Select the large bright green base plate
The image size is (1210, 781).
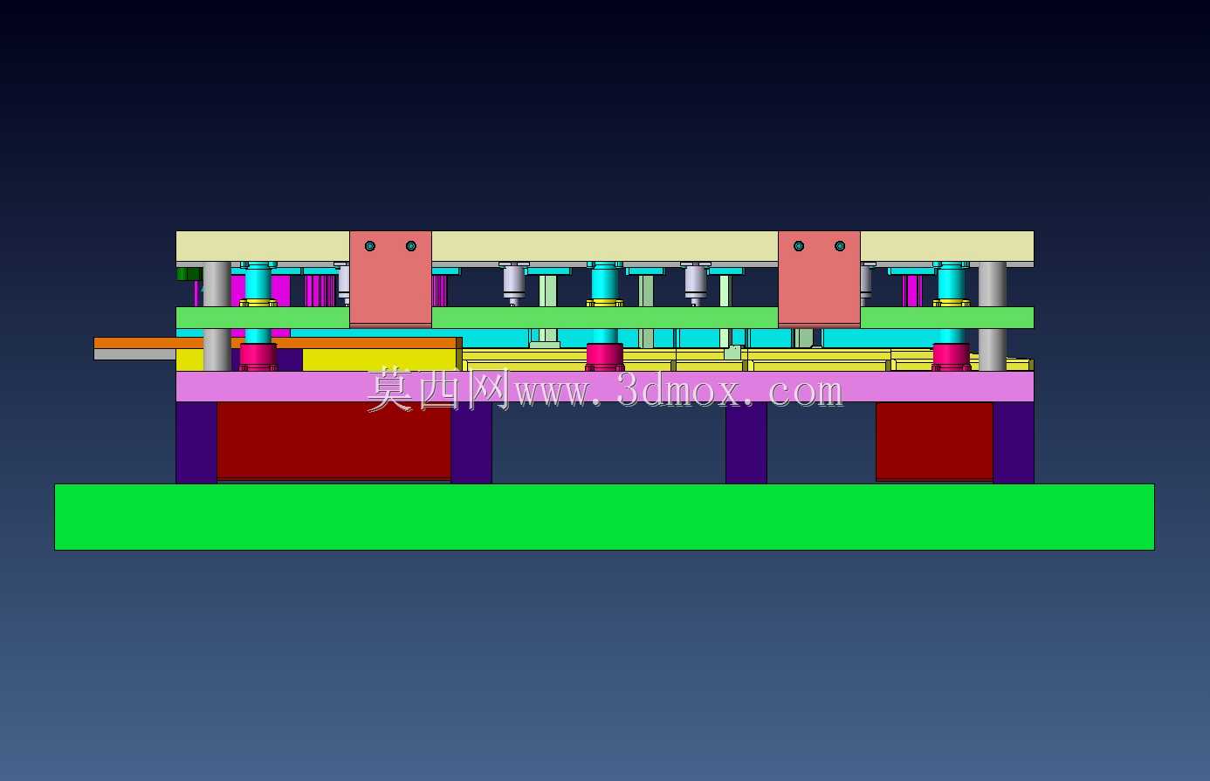click(x=604, y=517)
